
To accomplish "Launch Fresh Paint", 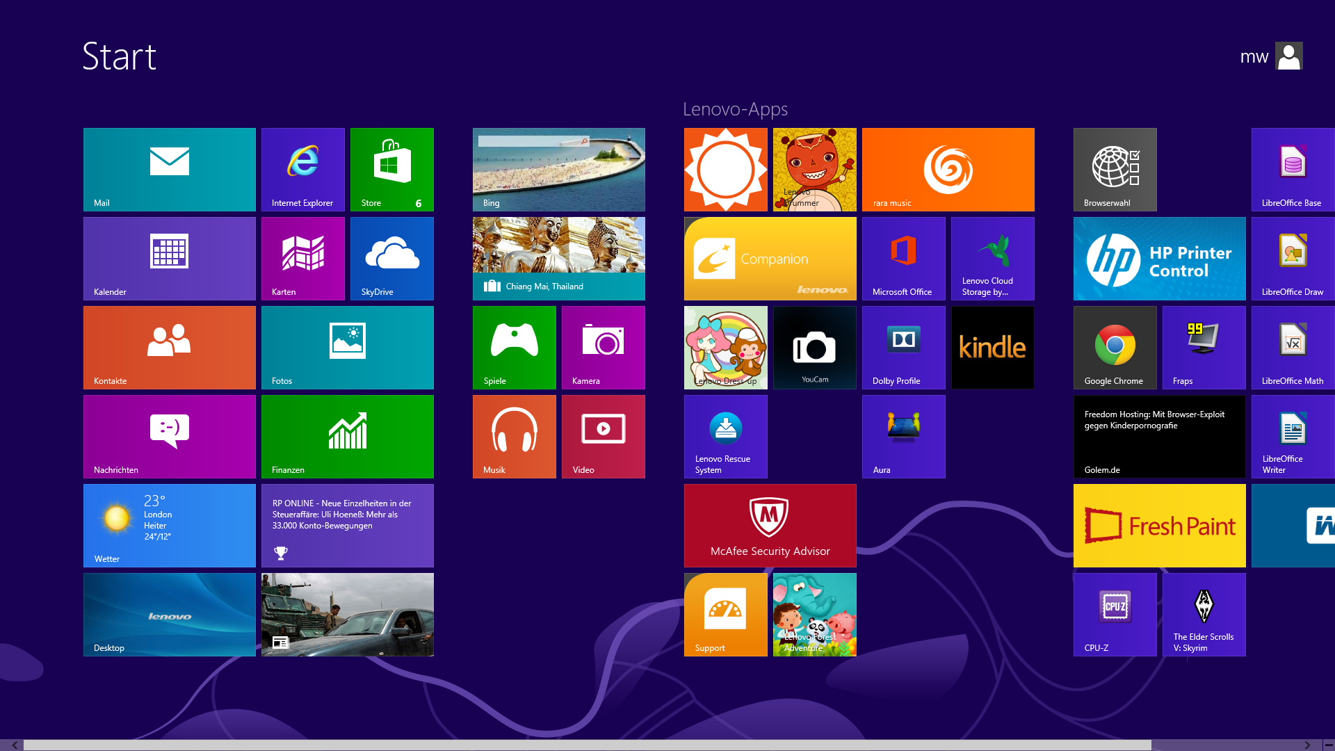I will click(1159, 525).
